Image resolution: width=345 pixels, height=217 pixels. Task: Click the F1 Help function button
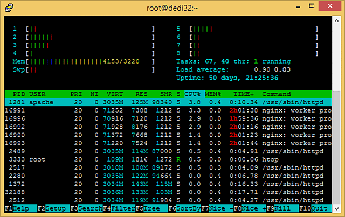[x=20, y=208]
